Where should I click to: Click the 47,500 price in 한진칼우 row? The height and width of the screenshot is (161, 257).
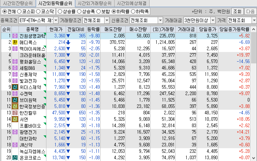click(x=59, y=113)
